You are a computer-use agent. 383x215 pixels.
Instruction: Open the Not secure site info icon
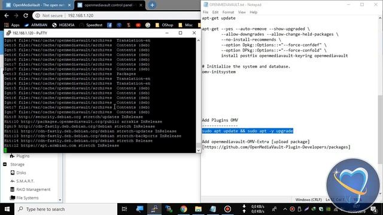click(38, 16)
